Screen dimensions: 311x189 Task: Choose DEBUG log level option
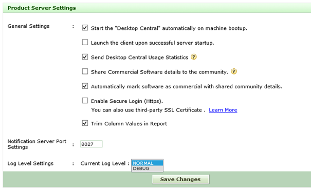[x=147, y=168]
